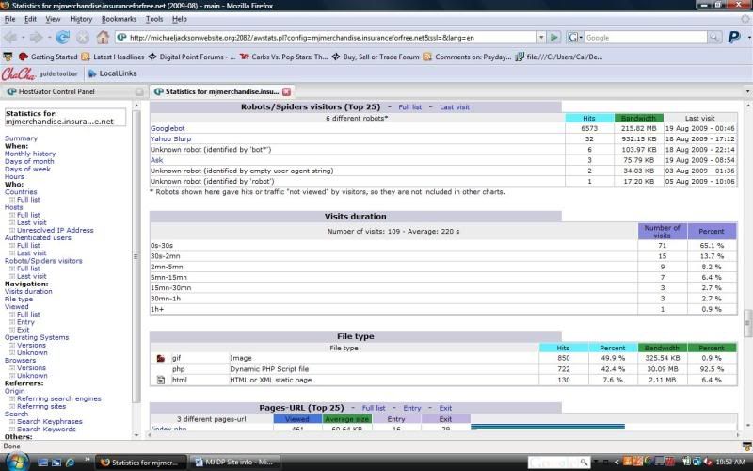The image size is (753, 471).
Task: Open the MJ DP Site info taskbar window
Action: pos(234,463)
